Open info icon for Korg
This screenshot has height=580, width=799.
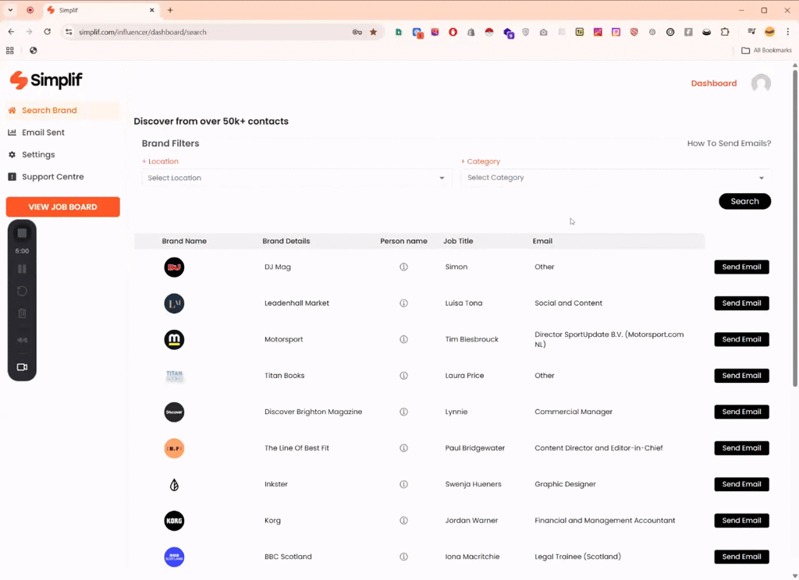(403, 521)
